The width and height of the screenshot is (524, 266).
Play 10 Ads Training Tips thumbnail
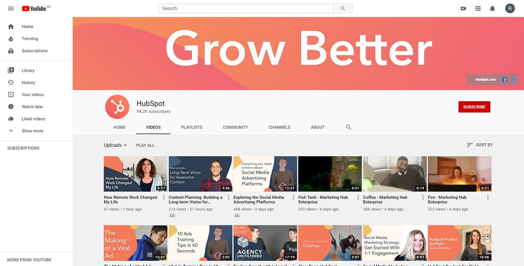point(200,243)
